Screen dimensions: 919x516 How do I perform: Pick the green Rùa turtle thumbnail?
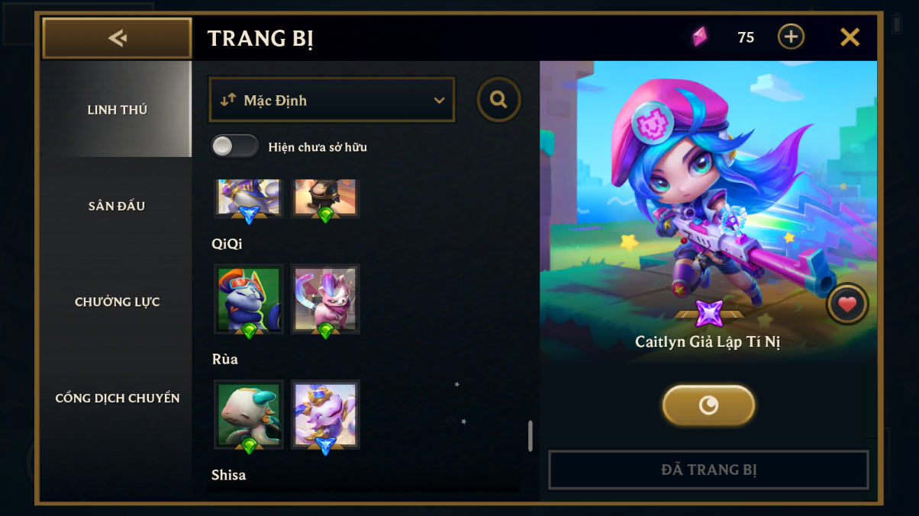249,414
